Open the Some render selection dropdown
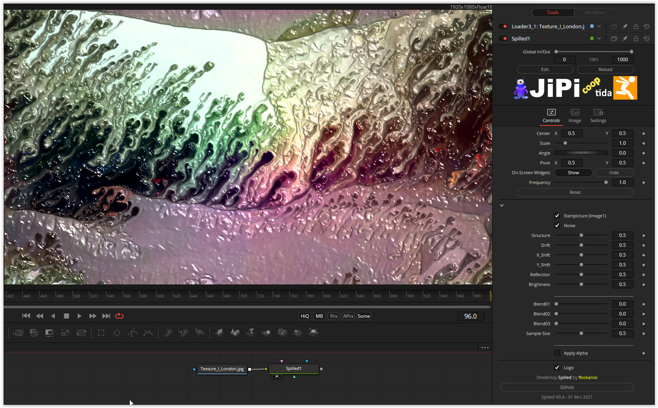 (x=364, y=316)
